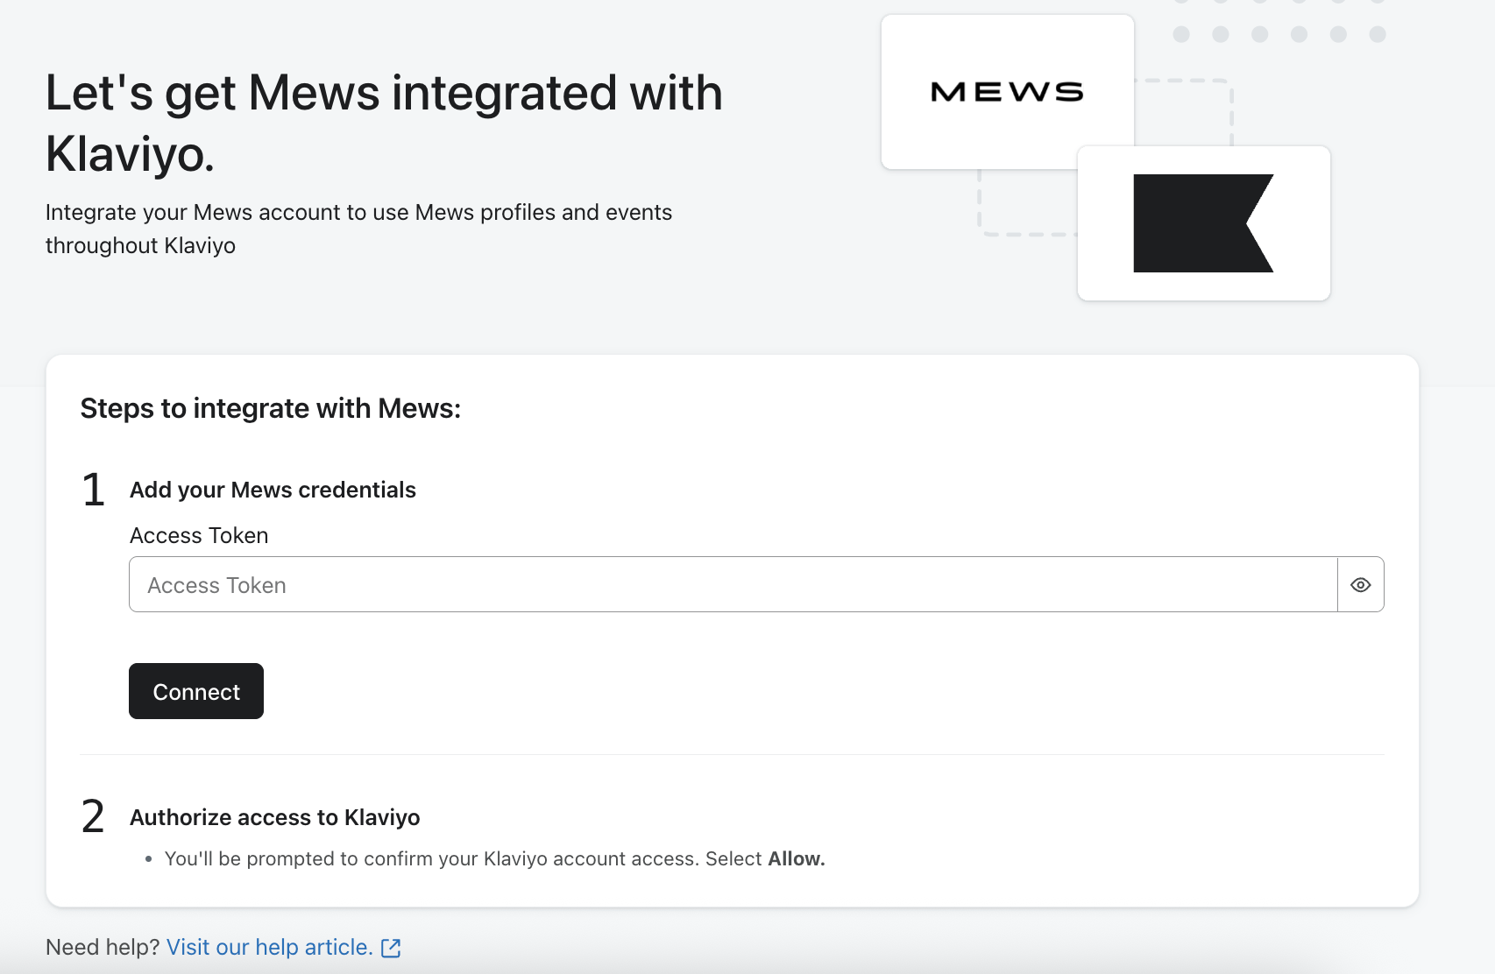Click the 'Authorize access to Klaviyo' step title
Screen dimensions: 1495x974
pyautogui.click(x=274, y=817)
